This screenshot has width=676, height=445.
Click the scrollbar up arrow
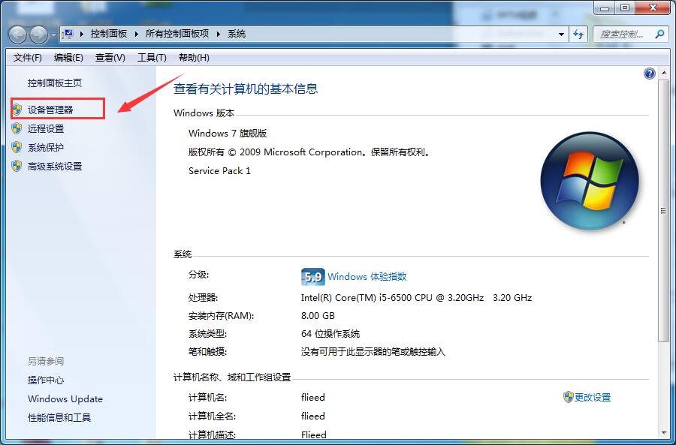pos(663,74)
